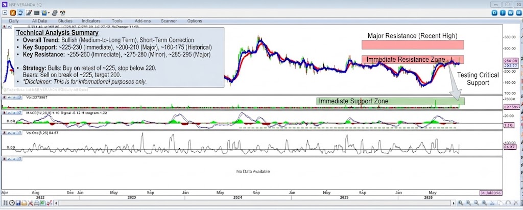Click the dark gray rectangle toolbar icon
Viewport: 523px width, 210px height.
[x=37, y=13]
